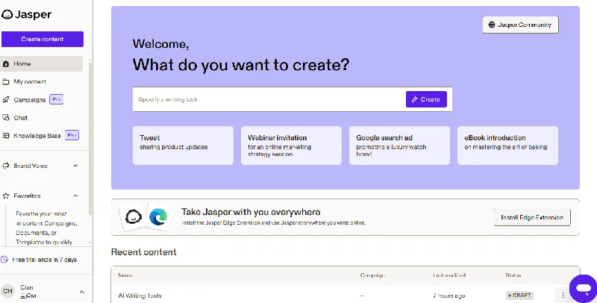Click the Campaign column header
This screenshot has height=303, width=597.
[x=372, y=275]
